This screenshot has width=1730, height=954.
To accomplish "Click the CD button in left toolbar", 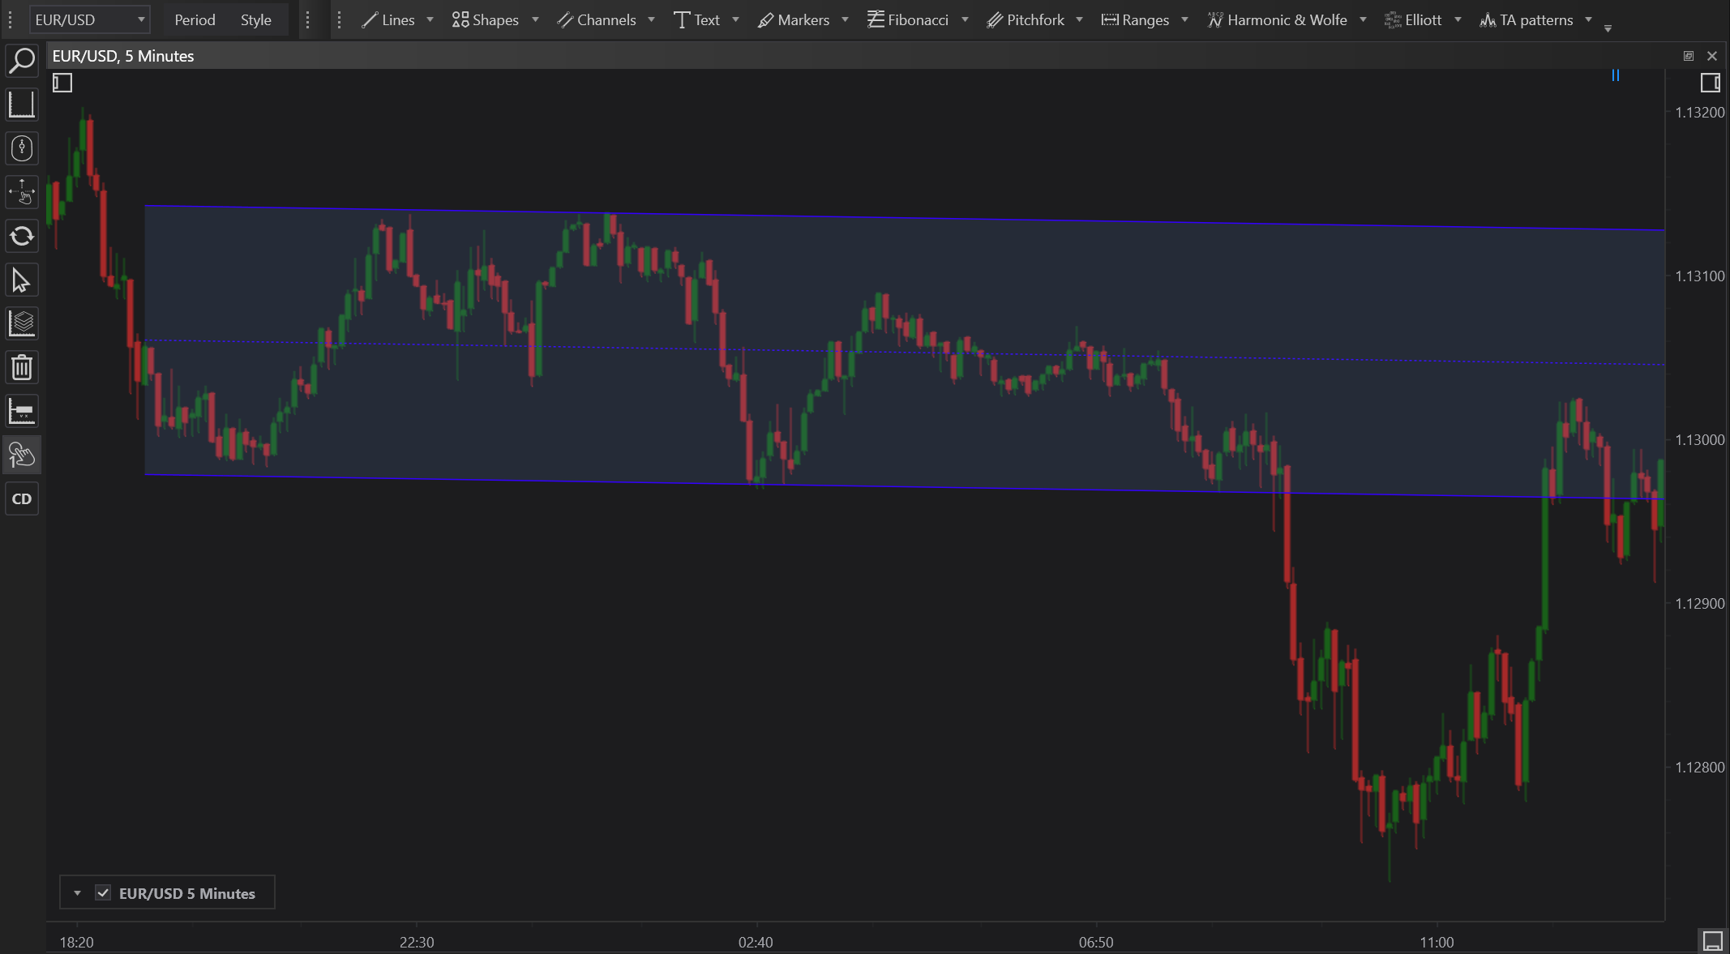I will point(22,499).
